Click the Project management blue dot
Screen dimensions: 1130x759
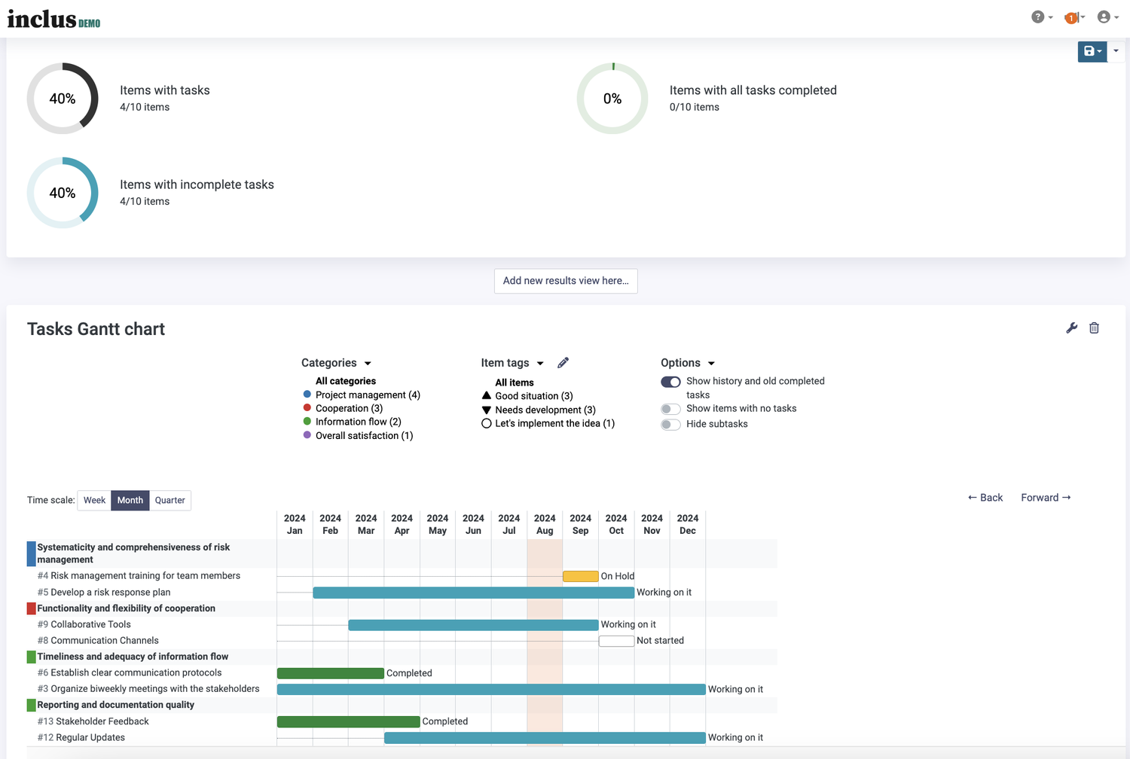coord(307,395)
